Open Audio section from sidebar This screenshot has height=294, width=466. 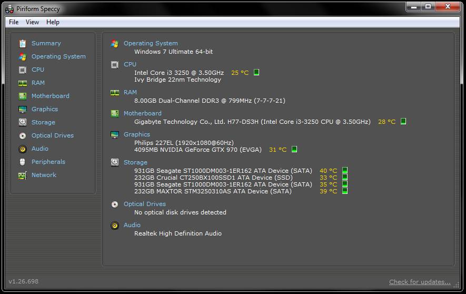[40, 149]
